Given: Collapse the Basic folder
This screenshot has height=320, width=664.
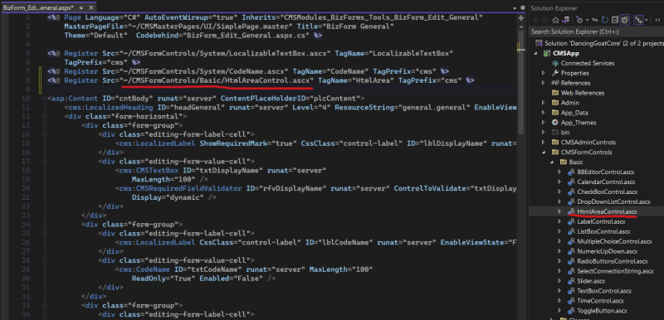Looking at the screenshot, I should pyautogui.click(x=551, y=162).
